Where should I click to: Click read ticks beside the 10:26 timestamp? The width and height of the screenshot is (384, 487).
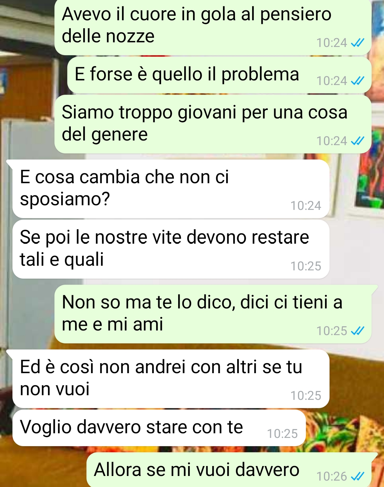[x=357, y=476]
